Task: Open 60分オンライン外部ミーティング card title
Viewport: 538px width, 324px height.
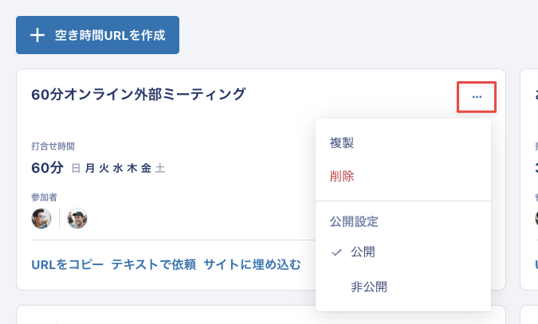Action: 139,94
